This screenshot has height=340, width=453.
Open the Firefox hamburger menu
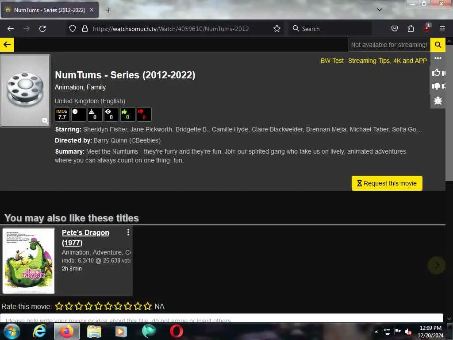point(442,28)
